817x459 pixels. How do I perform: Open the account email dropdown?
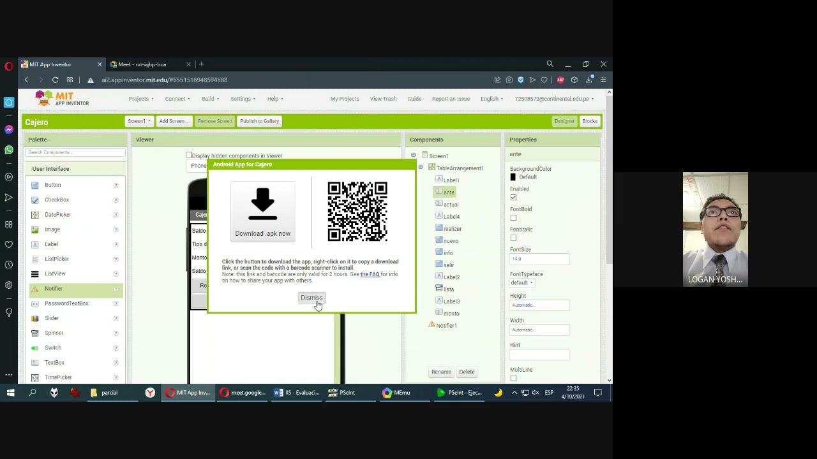554,99
